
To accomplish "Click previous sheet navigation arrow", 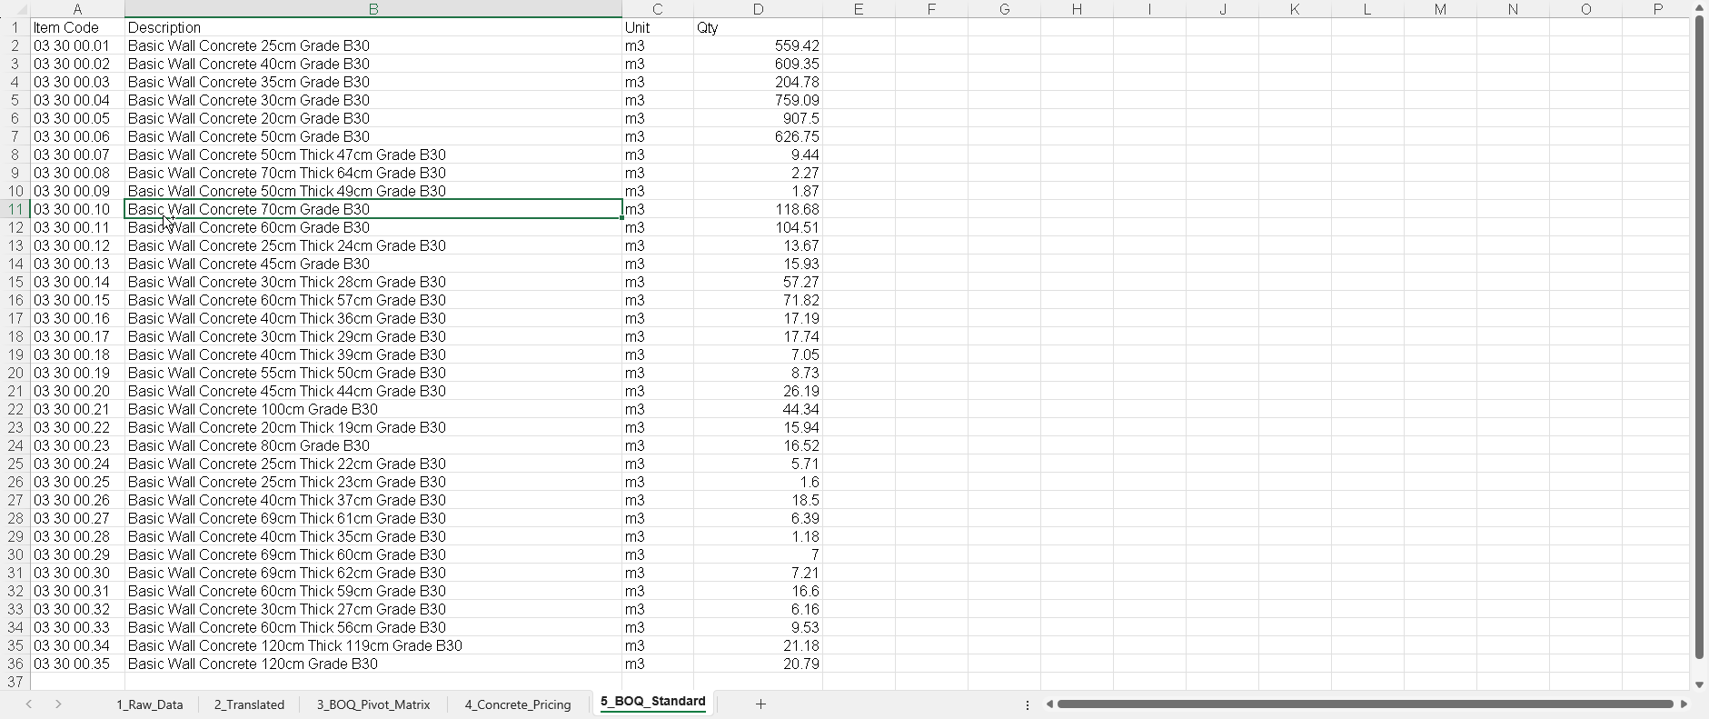I will 29,704.
